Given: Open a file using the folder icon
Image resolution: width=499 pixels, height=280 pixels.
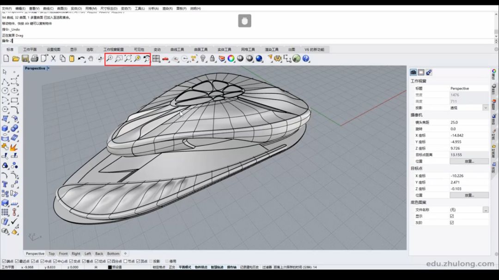Looking at the screenshot, I should pos(16,59).
